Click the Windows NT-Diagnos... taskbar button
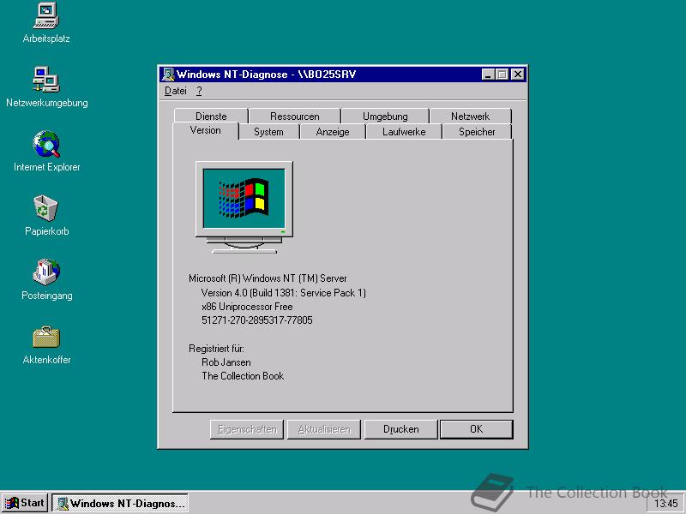 pos(120,503)
